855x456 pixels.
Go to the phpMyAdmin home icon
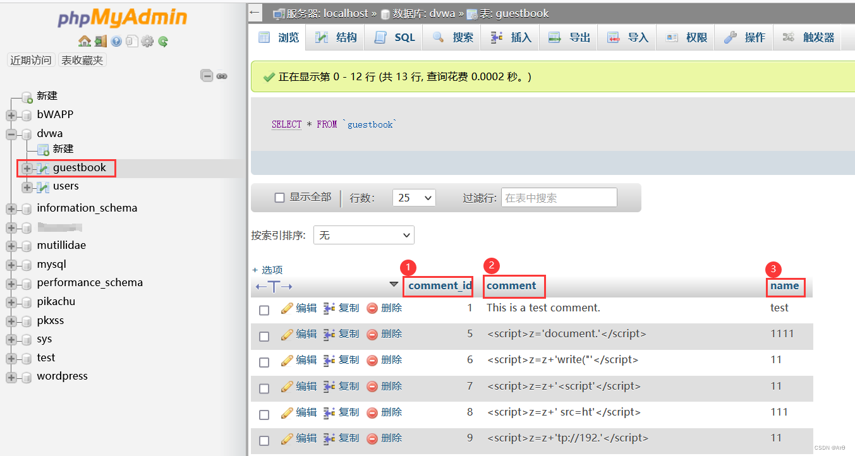(84, 42)
